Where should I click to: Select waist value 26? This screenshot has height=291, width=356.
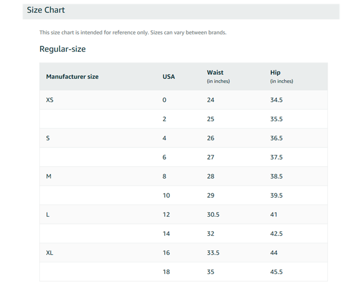click(211, 138)
